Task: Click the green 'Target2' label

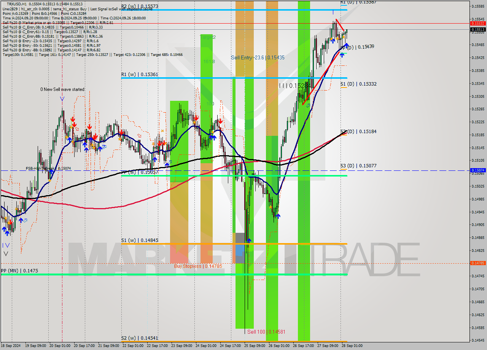Action: [208, 37]
